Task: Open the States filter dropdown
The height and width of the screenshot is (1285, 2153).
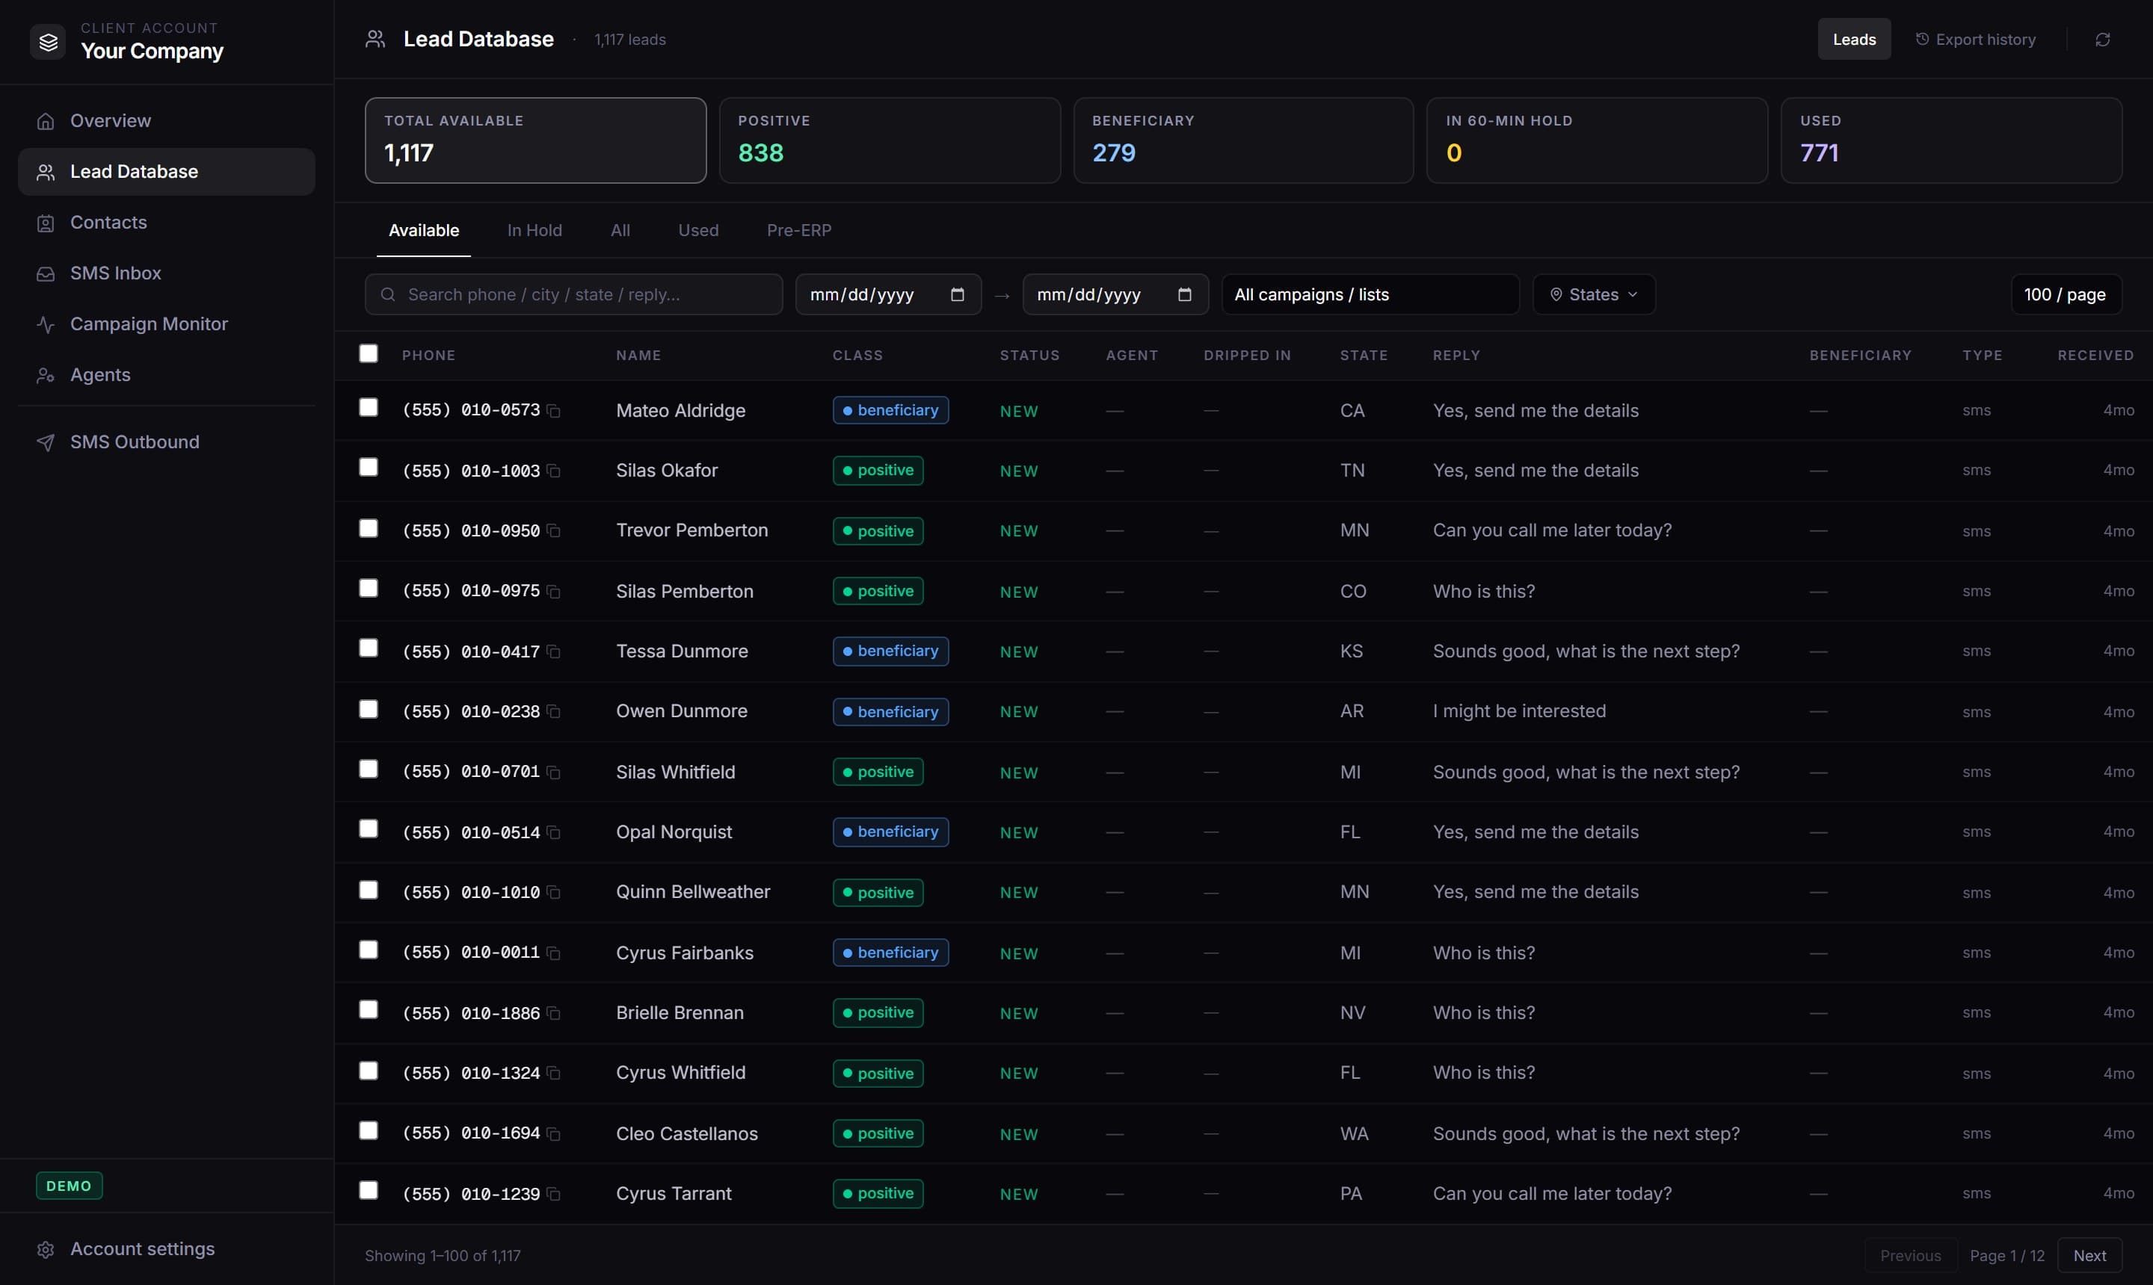Action: pos(1593,294)
